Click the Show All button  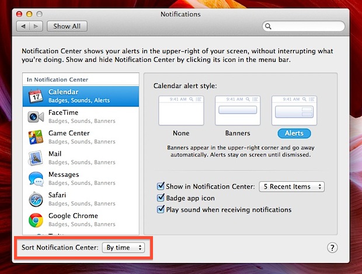(x=67, y=26)
